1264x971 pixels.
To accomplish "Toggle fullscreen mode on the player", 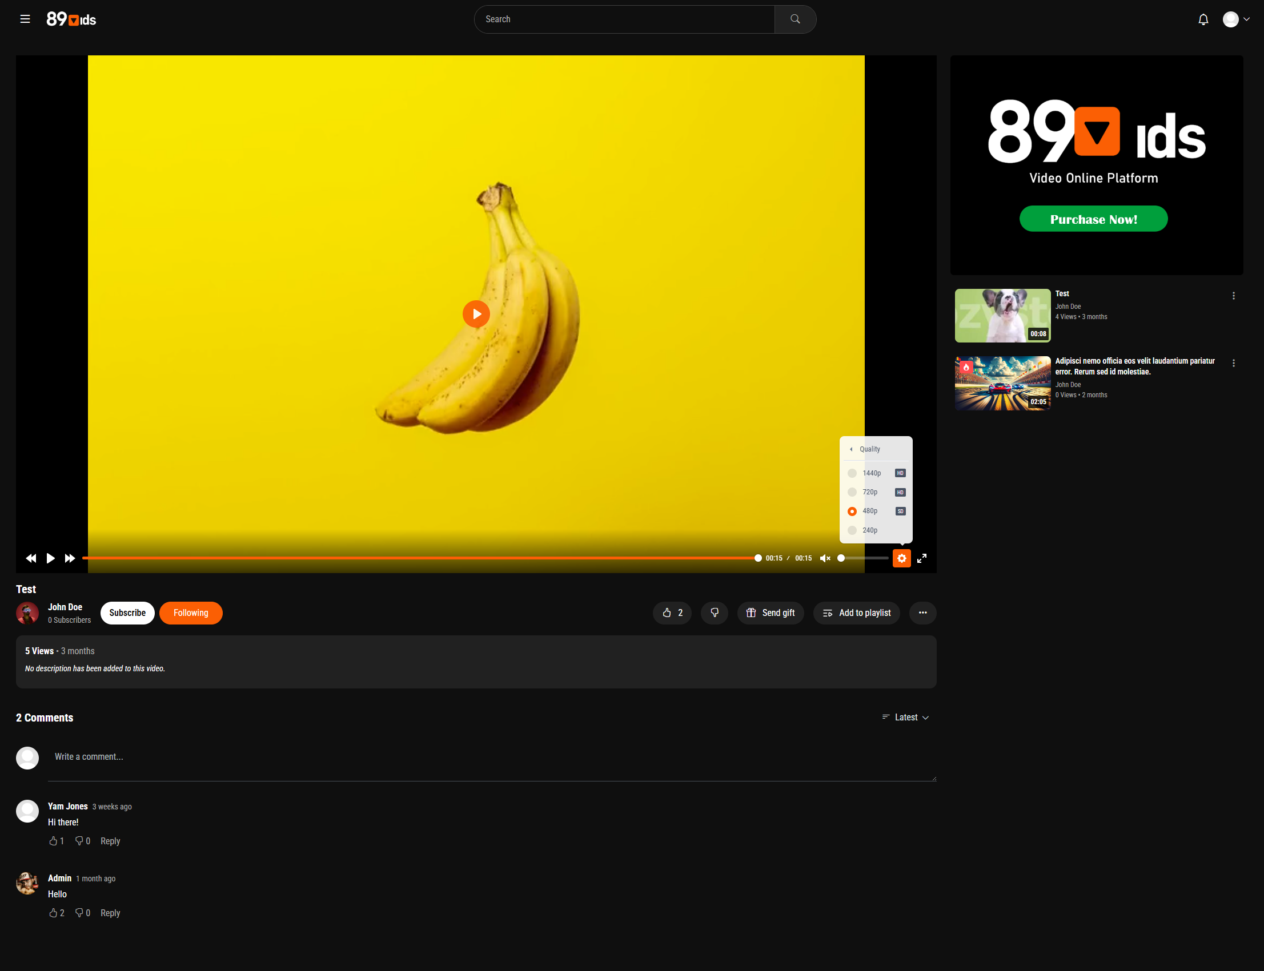I will (x=922, y=558).
